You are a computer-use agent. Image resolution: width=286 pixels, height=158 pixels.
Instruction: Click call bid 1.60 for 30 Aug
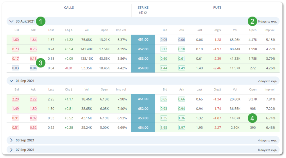pos(16,40)
